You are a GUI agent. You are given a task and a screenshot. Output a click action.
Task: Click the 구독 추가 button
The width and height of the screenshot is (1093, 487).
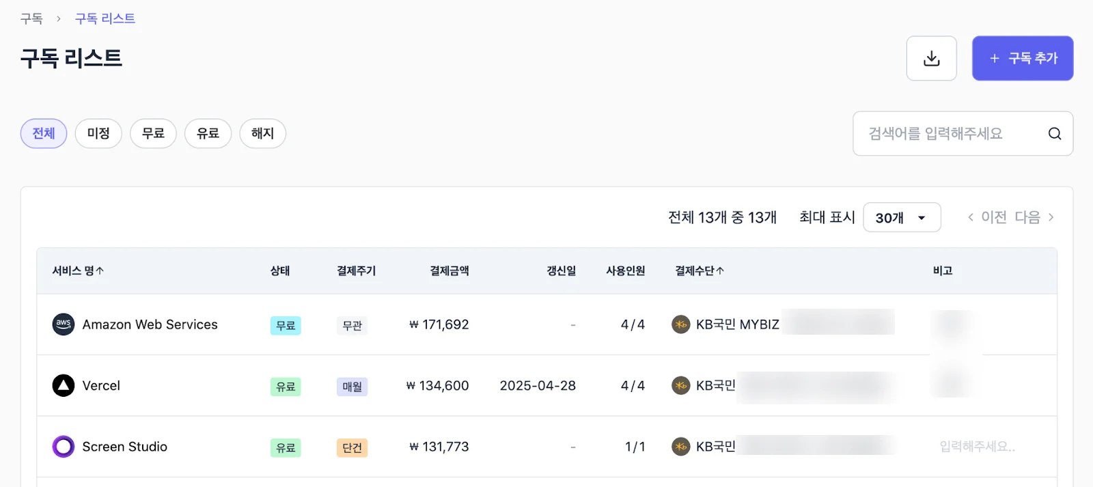pos(1022,58)
